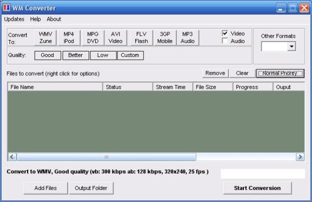Open the Updates menu
This screenshot has width=312, height=202.
click(14, 19)
